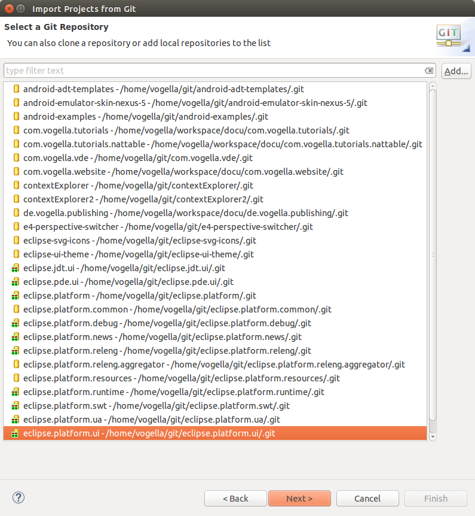The image size is (475, 516).
Task: Proceed with the Next > button
Action: [299, 499]
